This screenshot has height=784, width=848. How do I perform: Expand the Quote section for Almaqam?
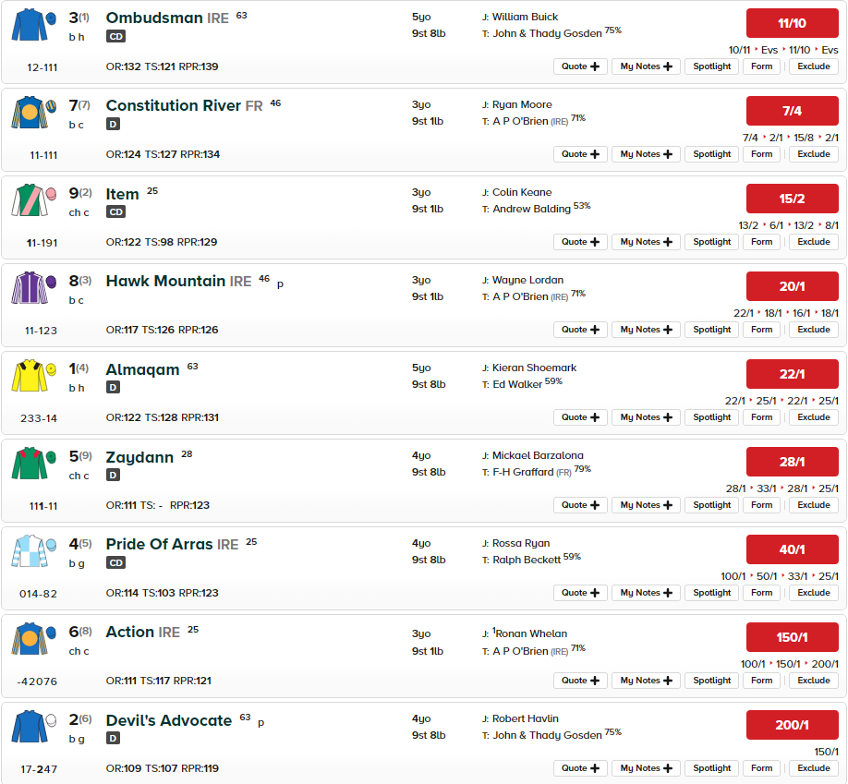[580, 417]
